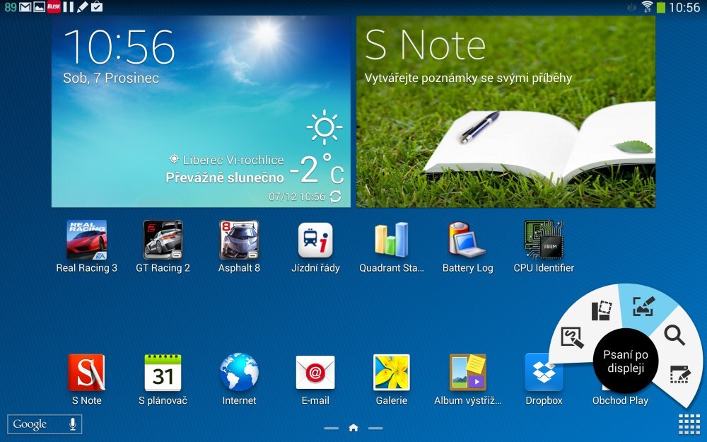Tap the Gmail notification icon in status bar
The image size is (707, 442).
[25, 7]
